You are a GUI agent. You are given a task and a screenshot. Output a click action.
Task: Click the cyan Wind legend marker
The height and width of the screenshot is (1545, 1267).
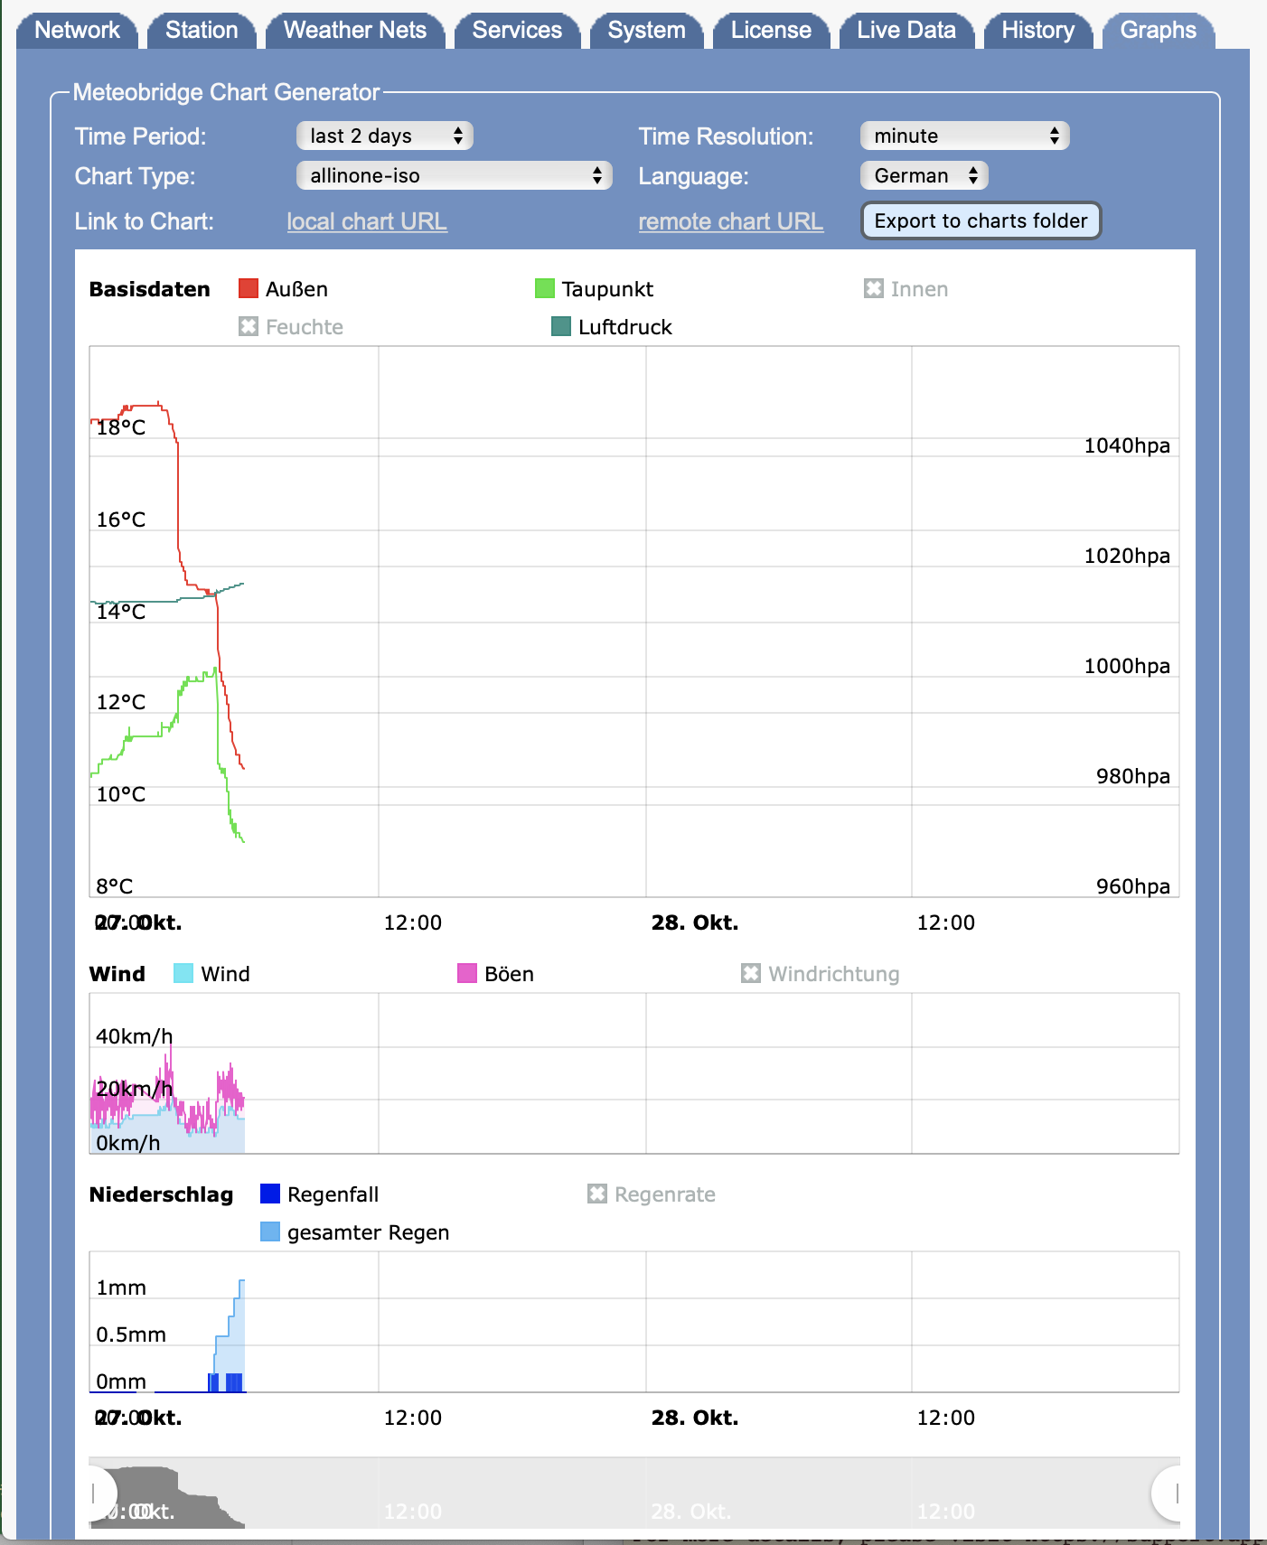pos(183,974)
